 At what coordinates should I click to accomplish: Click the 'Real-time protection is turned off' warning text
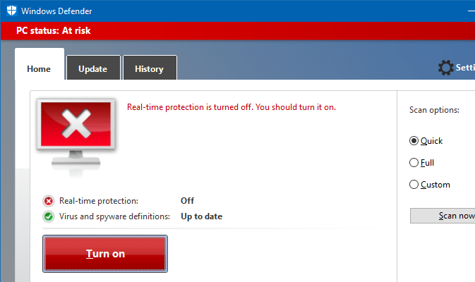point(232,107)
